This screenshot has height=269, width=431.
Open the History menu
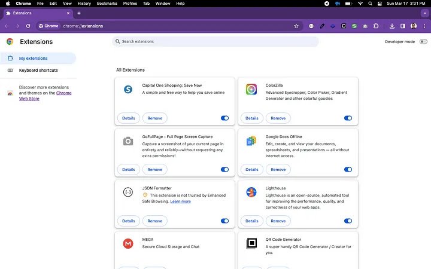84,4
